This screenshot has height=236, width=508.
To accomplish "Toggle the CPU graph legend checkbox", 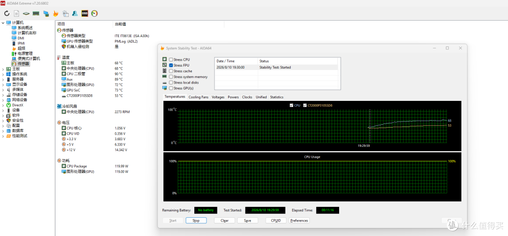I will point(292,106).
